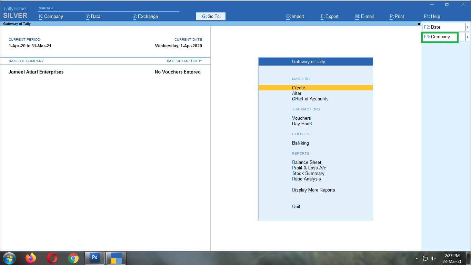
Task: Expand the arrow beside F3: Company
Action: click(468, 37)
